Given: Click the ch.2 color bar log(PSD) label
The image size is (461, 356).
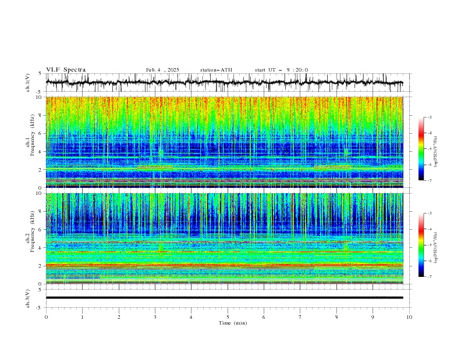Looking at the screenshot, I should coord(436,248).
